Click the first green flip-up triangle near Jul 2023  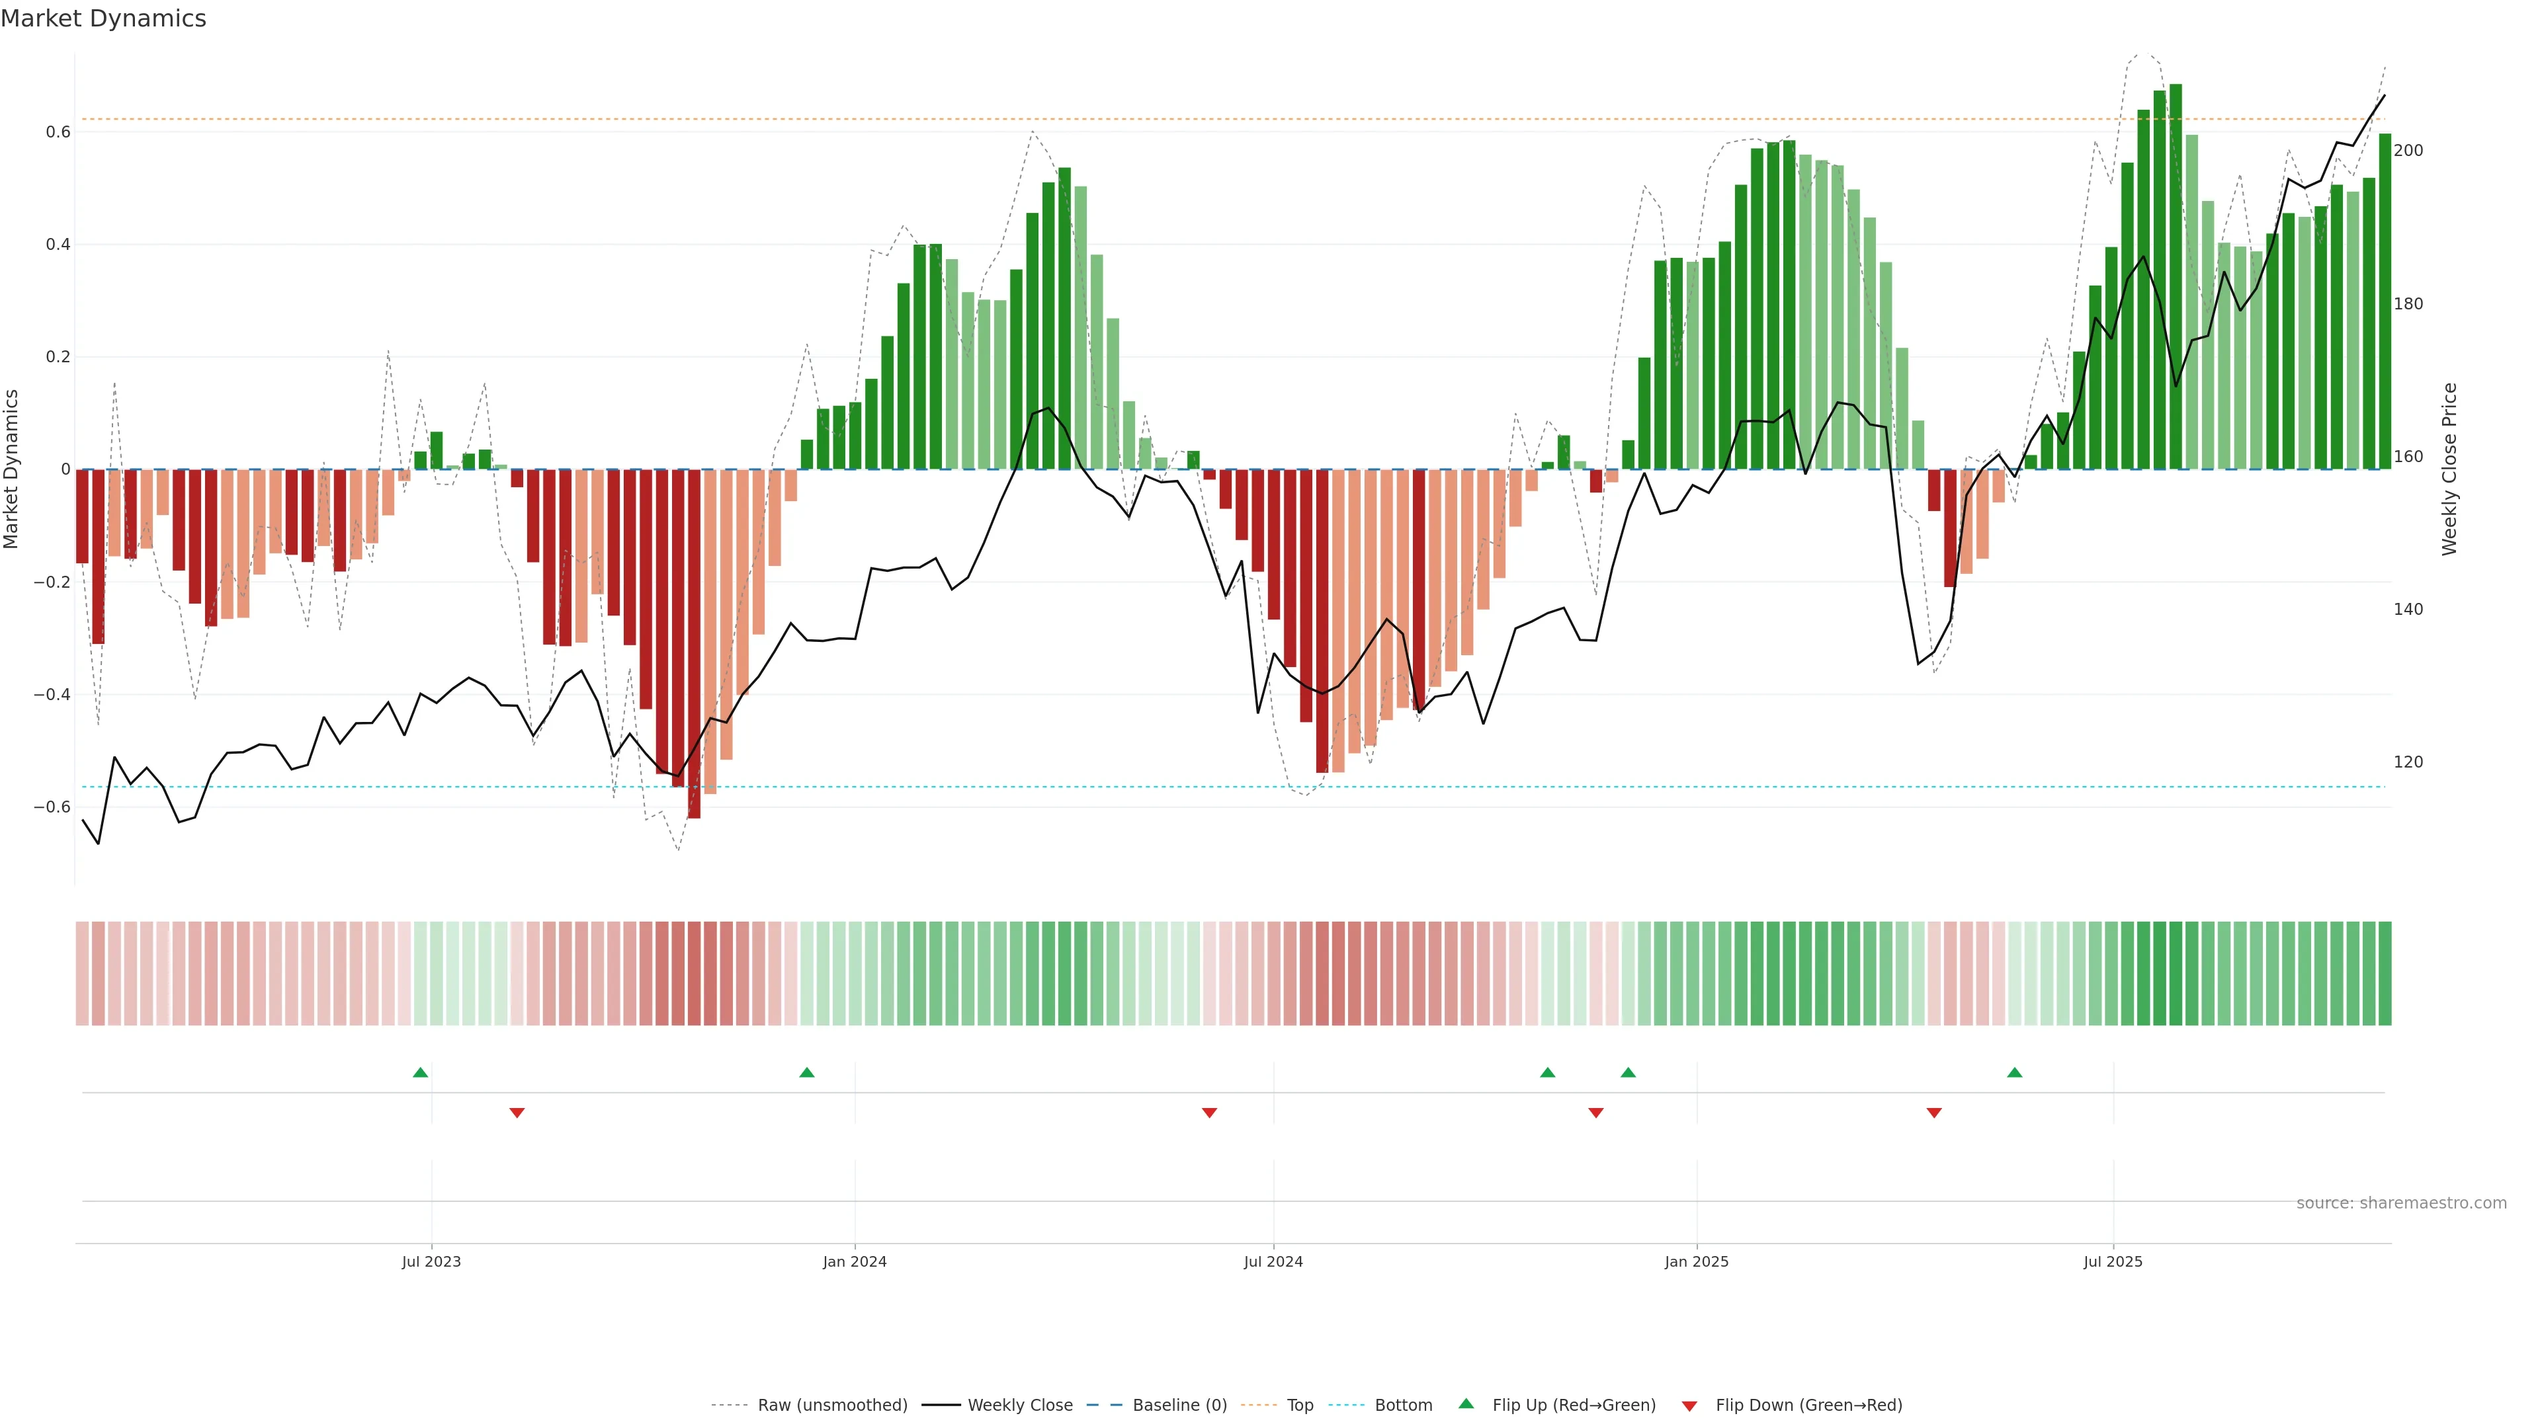click(420, 1072)
